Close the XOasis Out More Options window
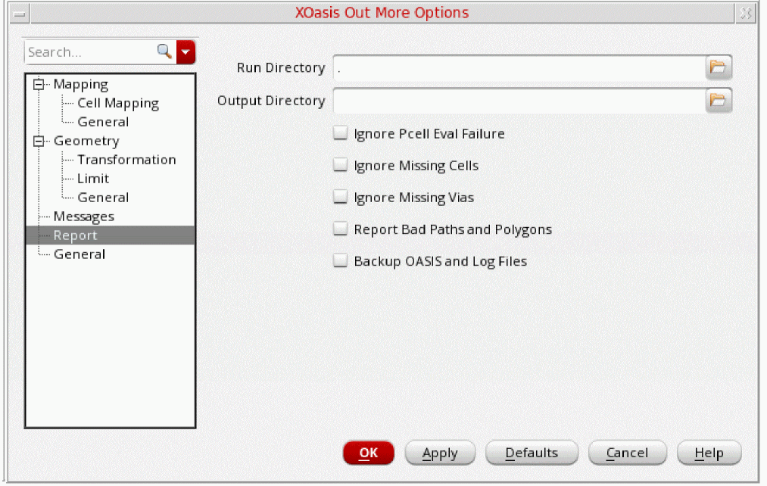The width and height of the screenshot is (767, 486). pos(746,14)
